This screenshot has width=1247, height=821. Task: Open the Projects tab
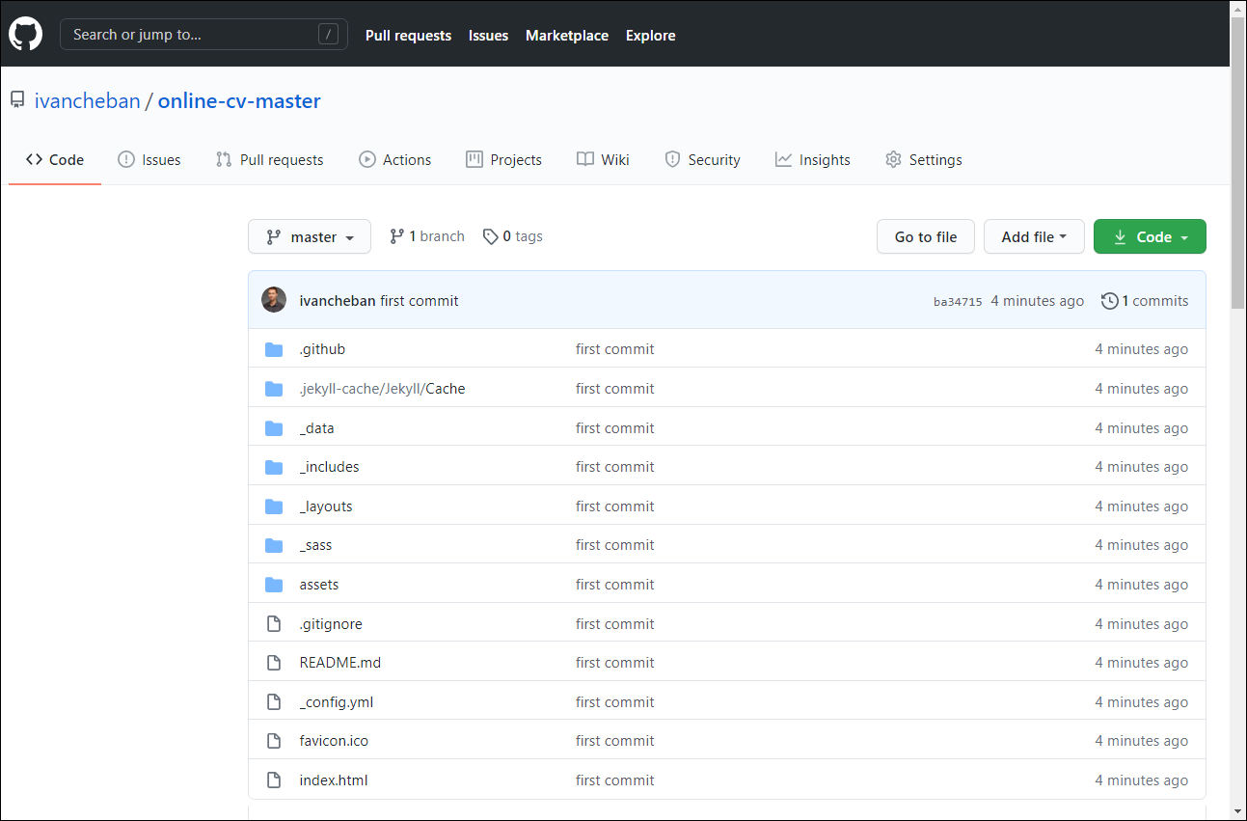[504, 160]
